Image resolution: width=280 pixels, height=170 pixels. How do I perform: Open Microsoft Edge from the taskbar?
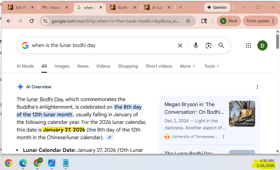[x=23, y=163]
